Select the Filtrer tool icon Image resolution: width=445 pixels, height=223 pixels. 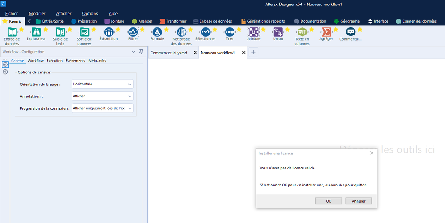(x=133, y=32)
